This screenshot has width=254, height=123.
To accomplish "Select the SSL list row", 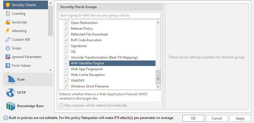I will pos(113,52).
